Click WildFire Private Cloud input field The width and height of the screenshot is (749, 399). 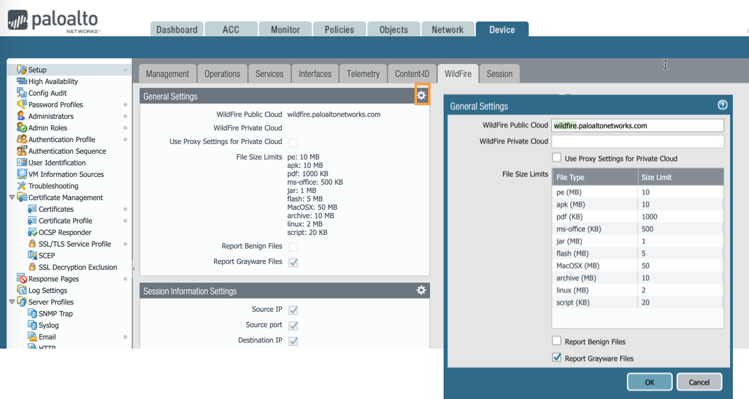coord(638,141)
